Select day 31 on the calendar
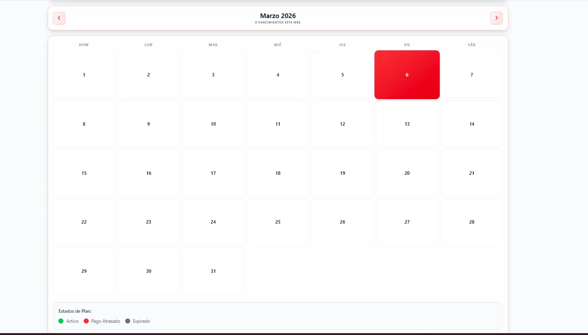Screen dimensions: 588x335 point(213,271)
